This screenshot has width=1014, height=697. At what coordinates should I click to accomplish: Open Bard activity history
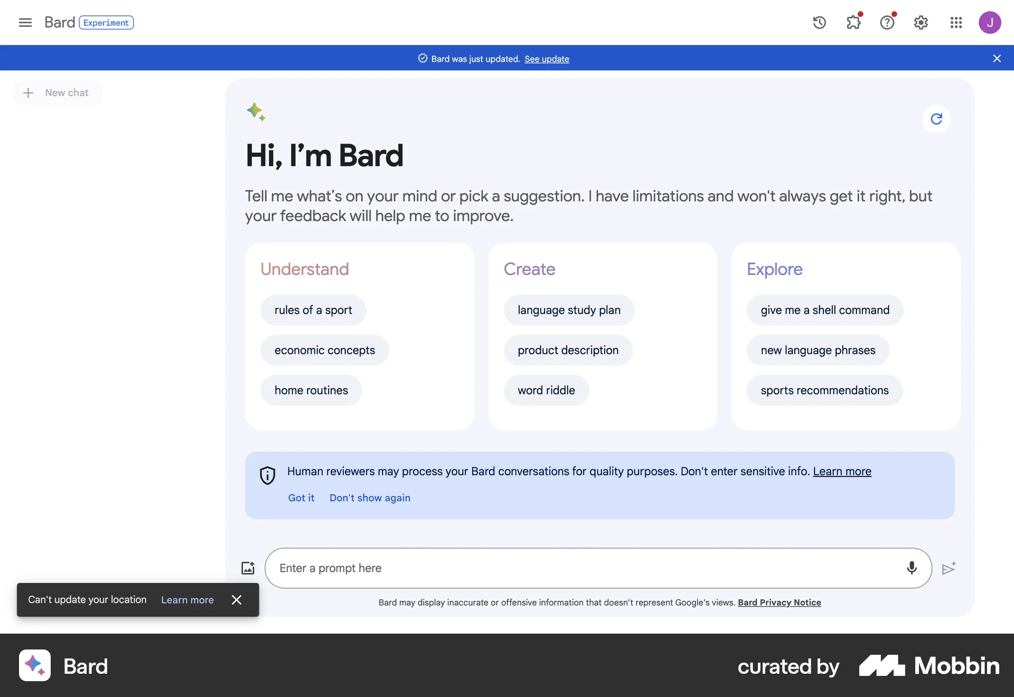point(819,22)
